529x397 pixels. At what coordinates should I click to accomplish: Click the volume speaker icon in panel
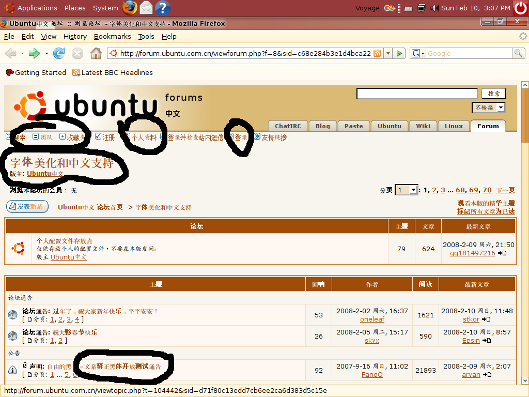434,8
